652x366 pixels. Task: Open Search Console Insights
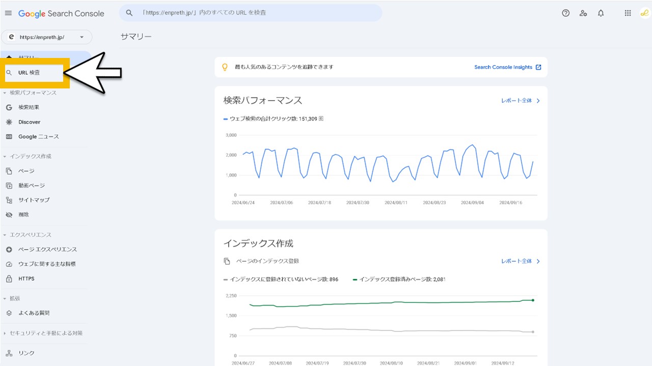503,67
